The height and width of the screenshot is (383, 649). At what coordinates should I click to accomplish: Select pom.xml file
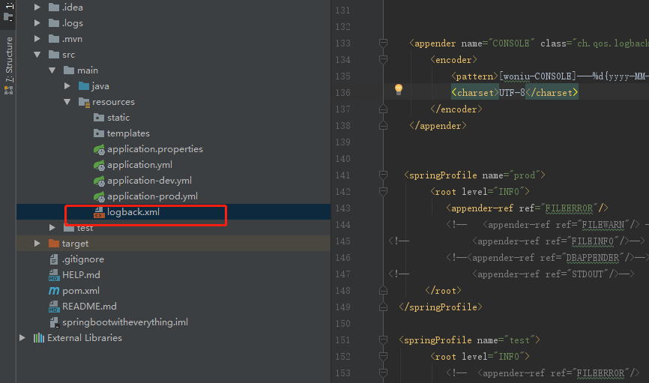click(81, 291)
